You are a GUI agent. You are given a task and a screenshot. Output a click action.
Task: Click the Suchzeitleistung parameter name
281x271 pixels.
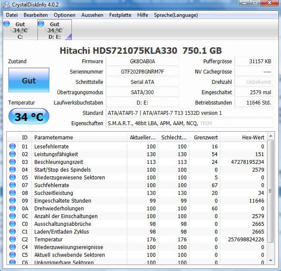tap(54, 193)
